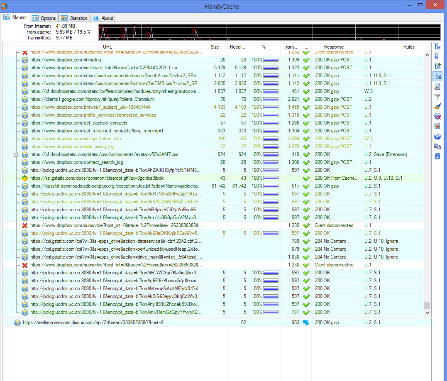Click the scrollbar down arrow of the request list
Screen dimensions: 447x381
[x=427, y=313]
